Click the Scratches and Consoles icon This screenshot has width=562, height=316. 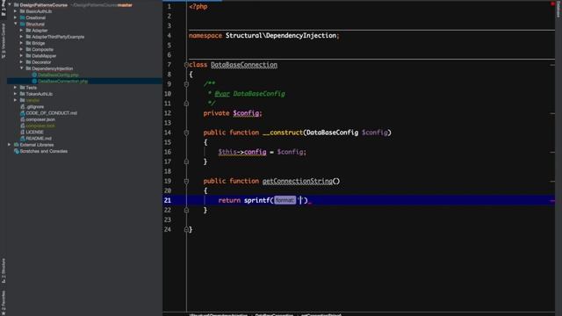[17, 151]
